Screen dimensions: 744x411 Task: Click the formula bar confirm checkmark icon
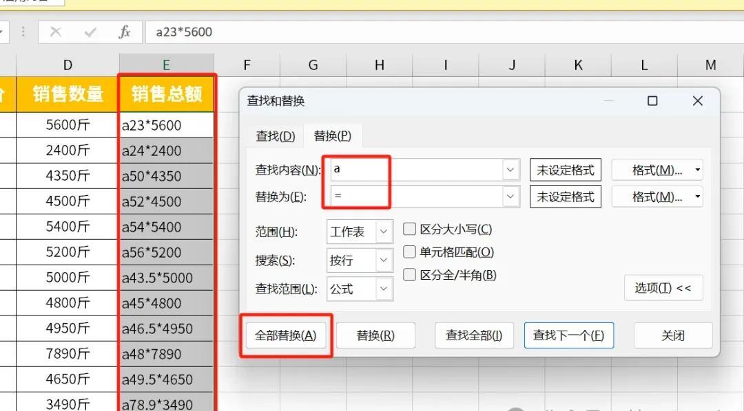click(90, 32)
